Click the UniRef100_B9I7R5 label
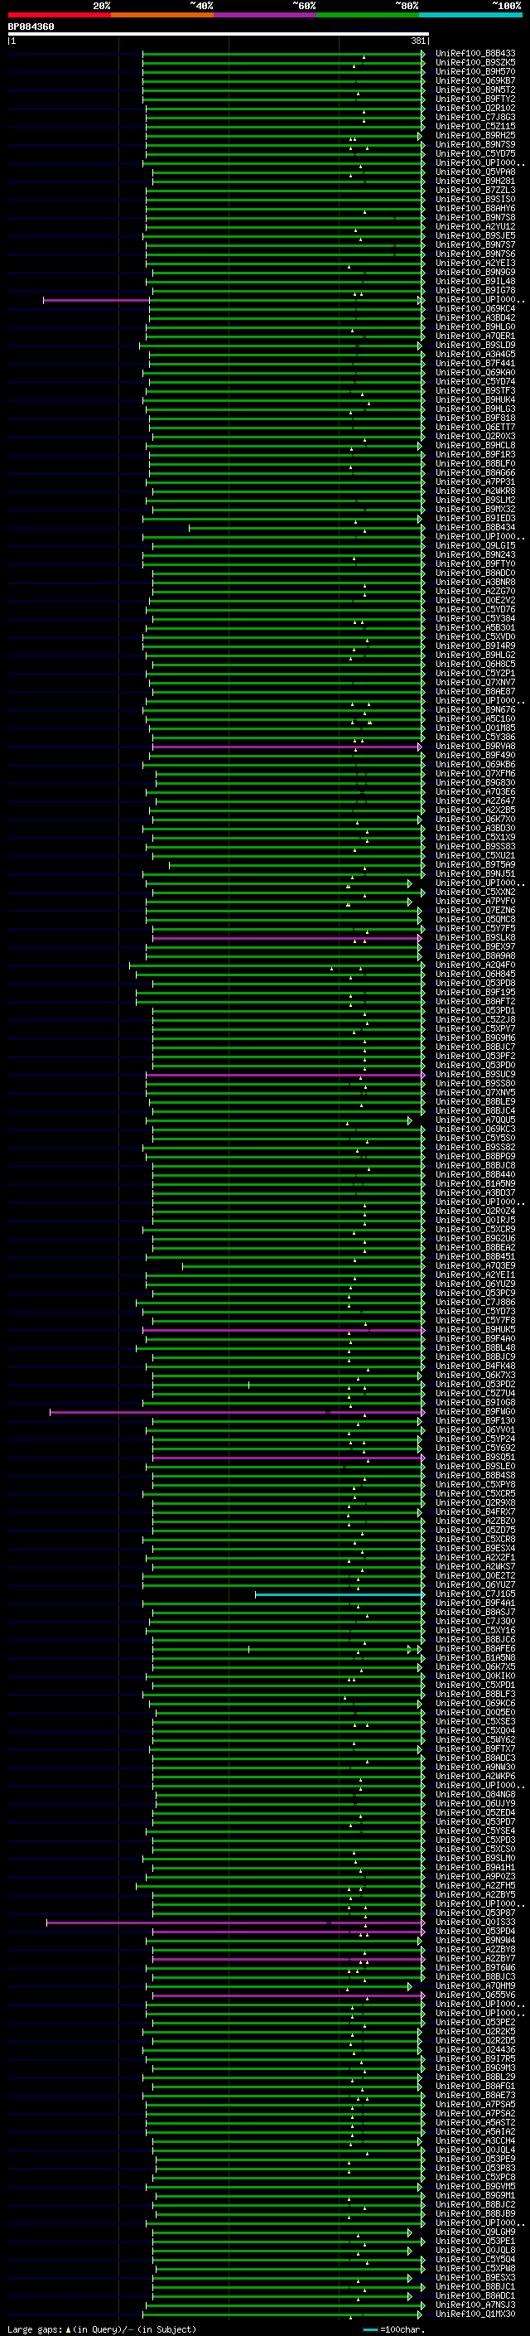530x2336 pixels. 475,2058
